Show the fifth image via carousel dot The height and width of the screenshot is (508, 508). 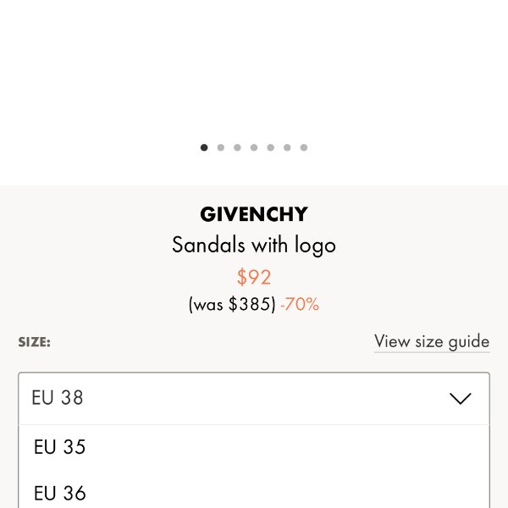tap(270, 147)
